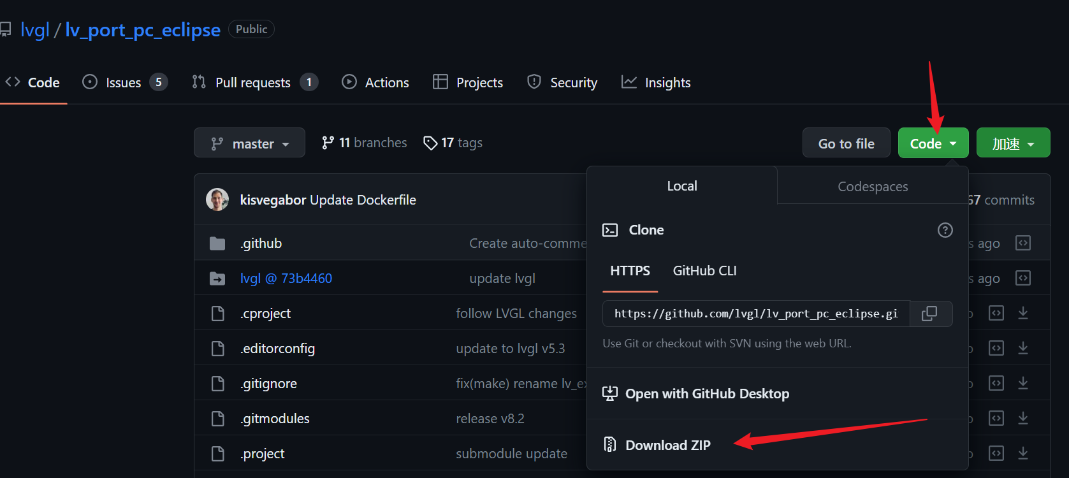Viewport: 1069px width, 478px height.
Task: Open the Pull requests tab
Action: [254, 82]
